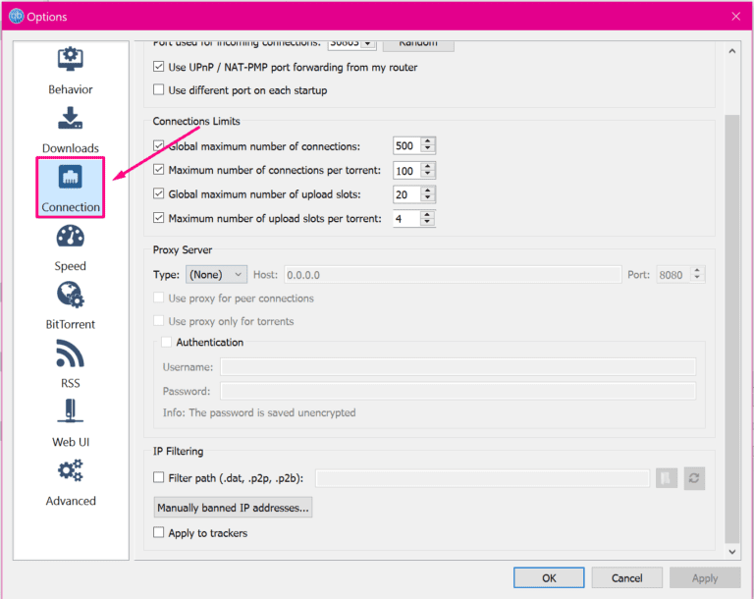The width and height of the screenshot is (754, 599).
Task: Enable different port on each startup
Action: click(x=158, y=89)
